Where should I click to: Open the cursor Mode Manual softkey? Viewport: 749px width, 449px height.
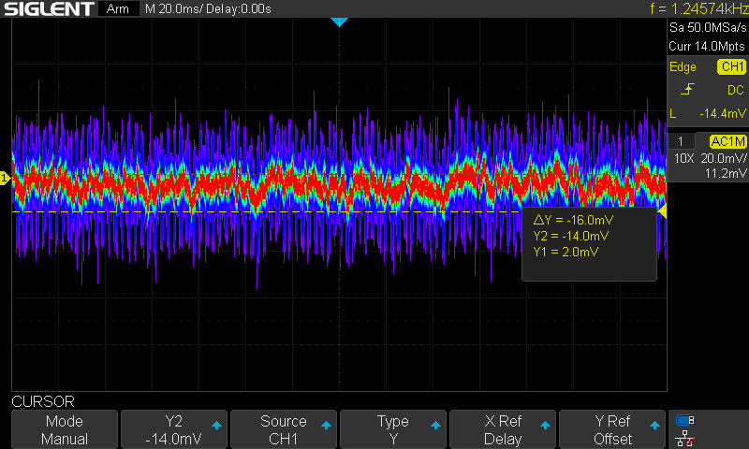click(x=65, y=429)
